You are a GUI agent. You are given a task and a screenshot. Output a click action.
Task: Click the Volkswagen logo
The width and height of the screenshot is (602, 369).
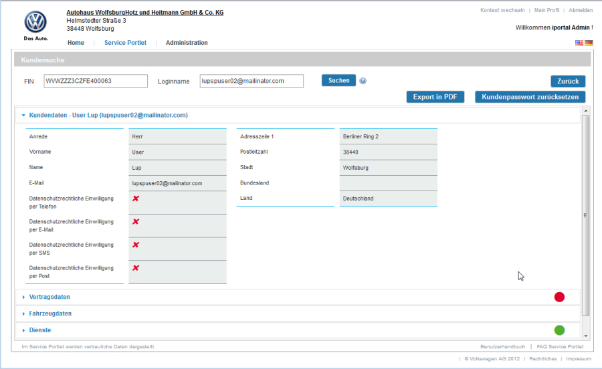click(x=35, y=22)
